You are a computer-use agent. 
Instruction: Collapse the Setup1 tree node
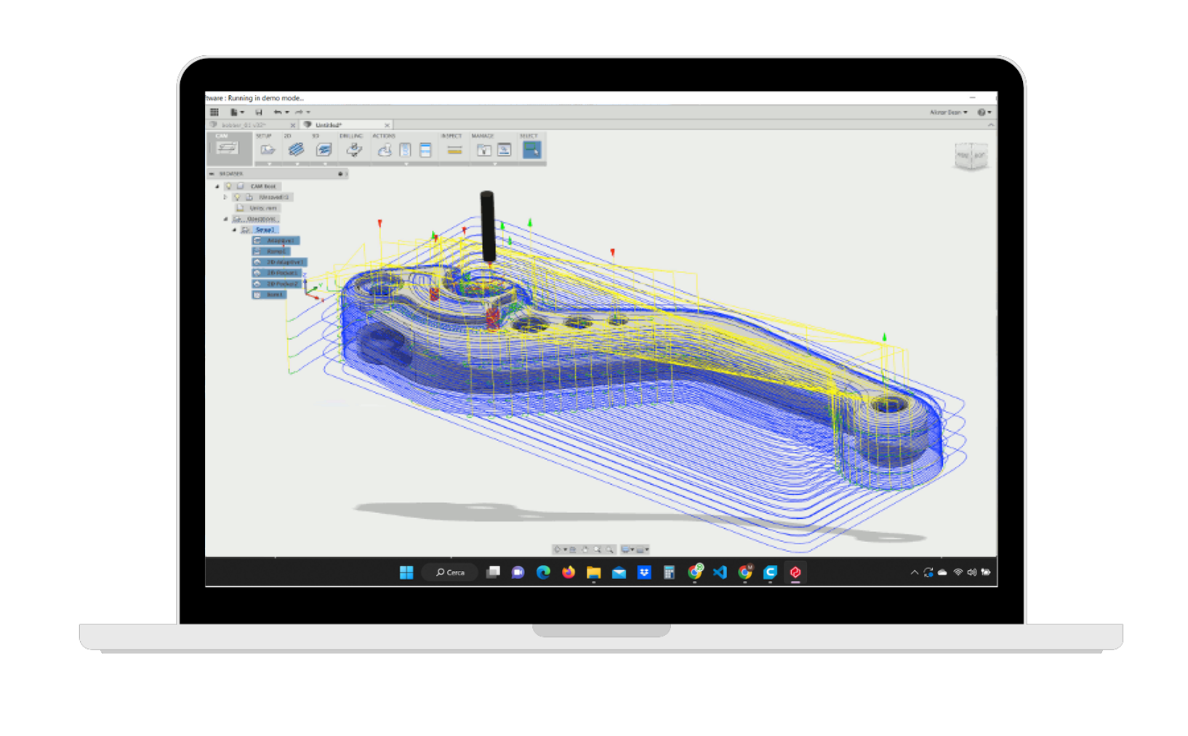click(234, 230)
